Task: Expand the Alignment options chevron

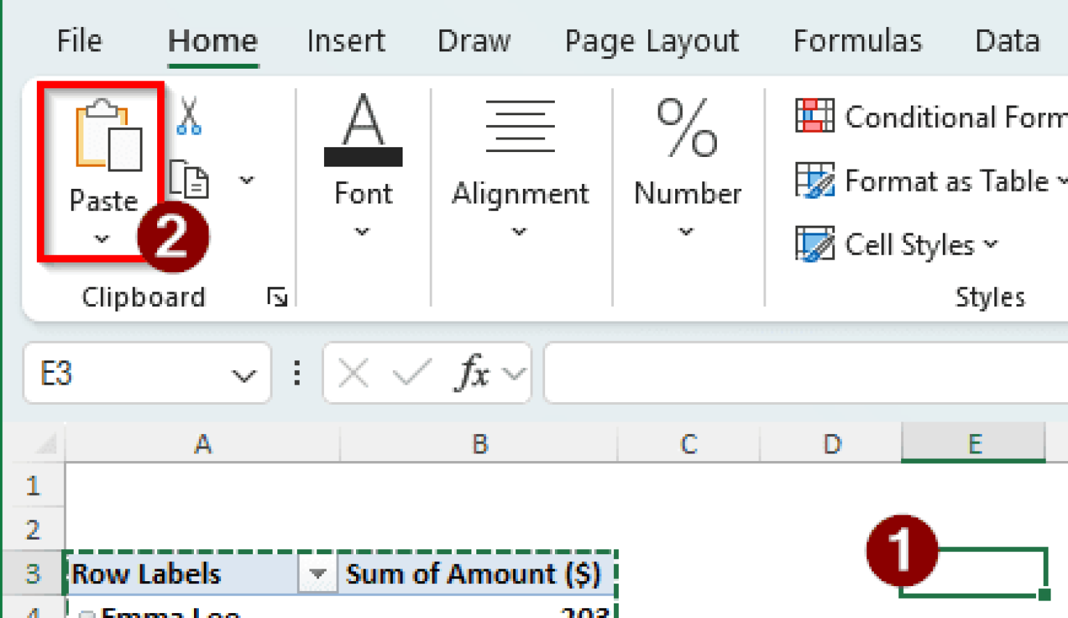Action: [x=519, y=231]
